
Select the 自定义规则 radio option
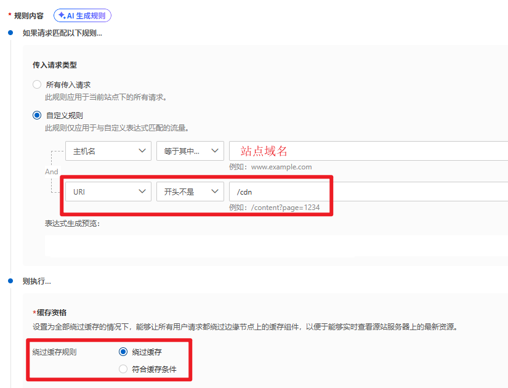(x=37, y=115)
